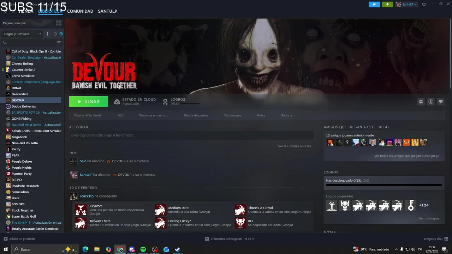Click the Medium Rare achievement icon
This screenshot has height=254, width=452.
point(160,210)
